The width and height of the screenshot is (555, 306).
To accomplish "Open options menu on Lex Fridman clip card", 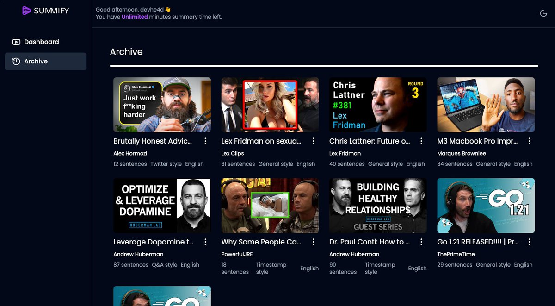I will coord(313,141).
